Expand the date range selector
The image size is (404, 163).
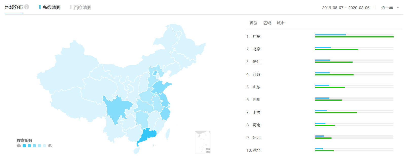tap(346, 8)
